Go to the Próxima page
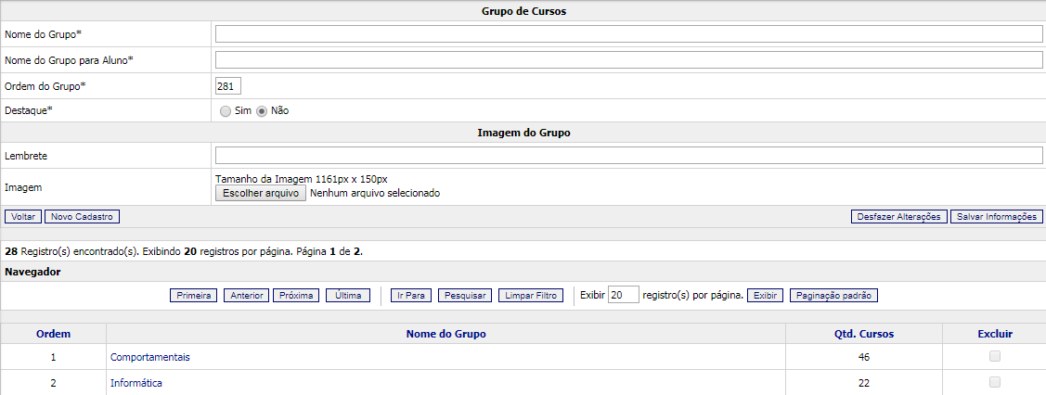This screenshot has width=1046, height=395. (x=296, y=296)
